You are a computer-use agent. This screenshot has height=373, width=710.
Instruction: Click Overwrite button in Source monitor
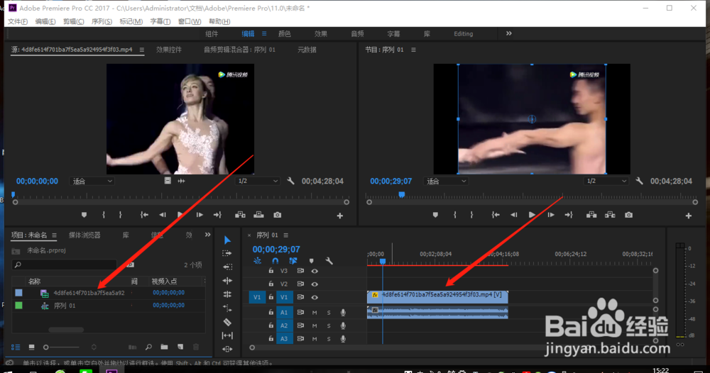(x=258, y=215)
